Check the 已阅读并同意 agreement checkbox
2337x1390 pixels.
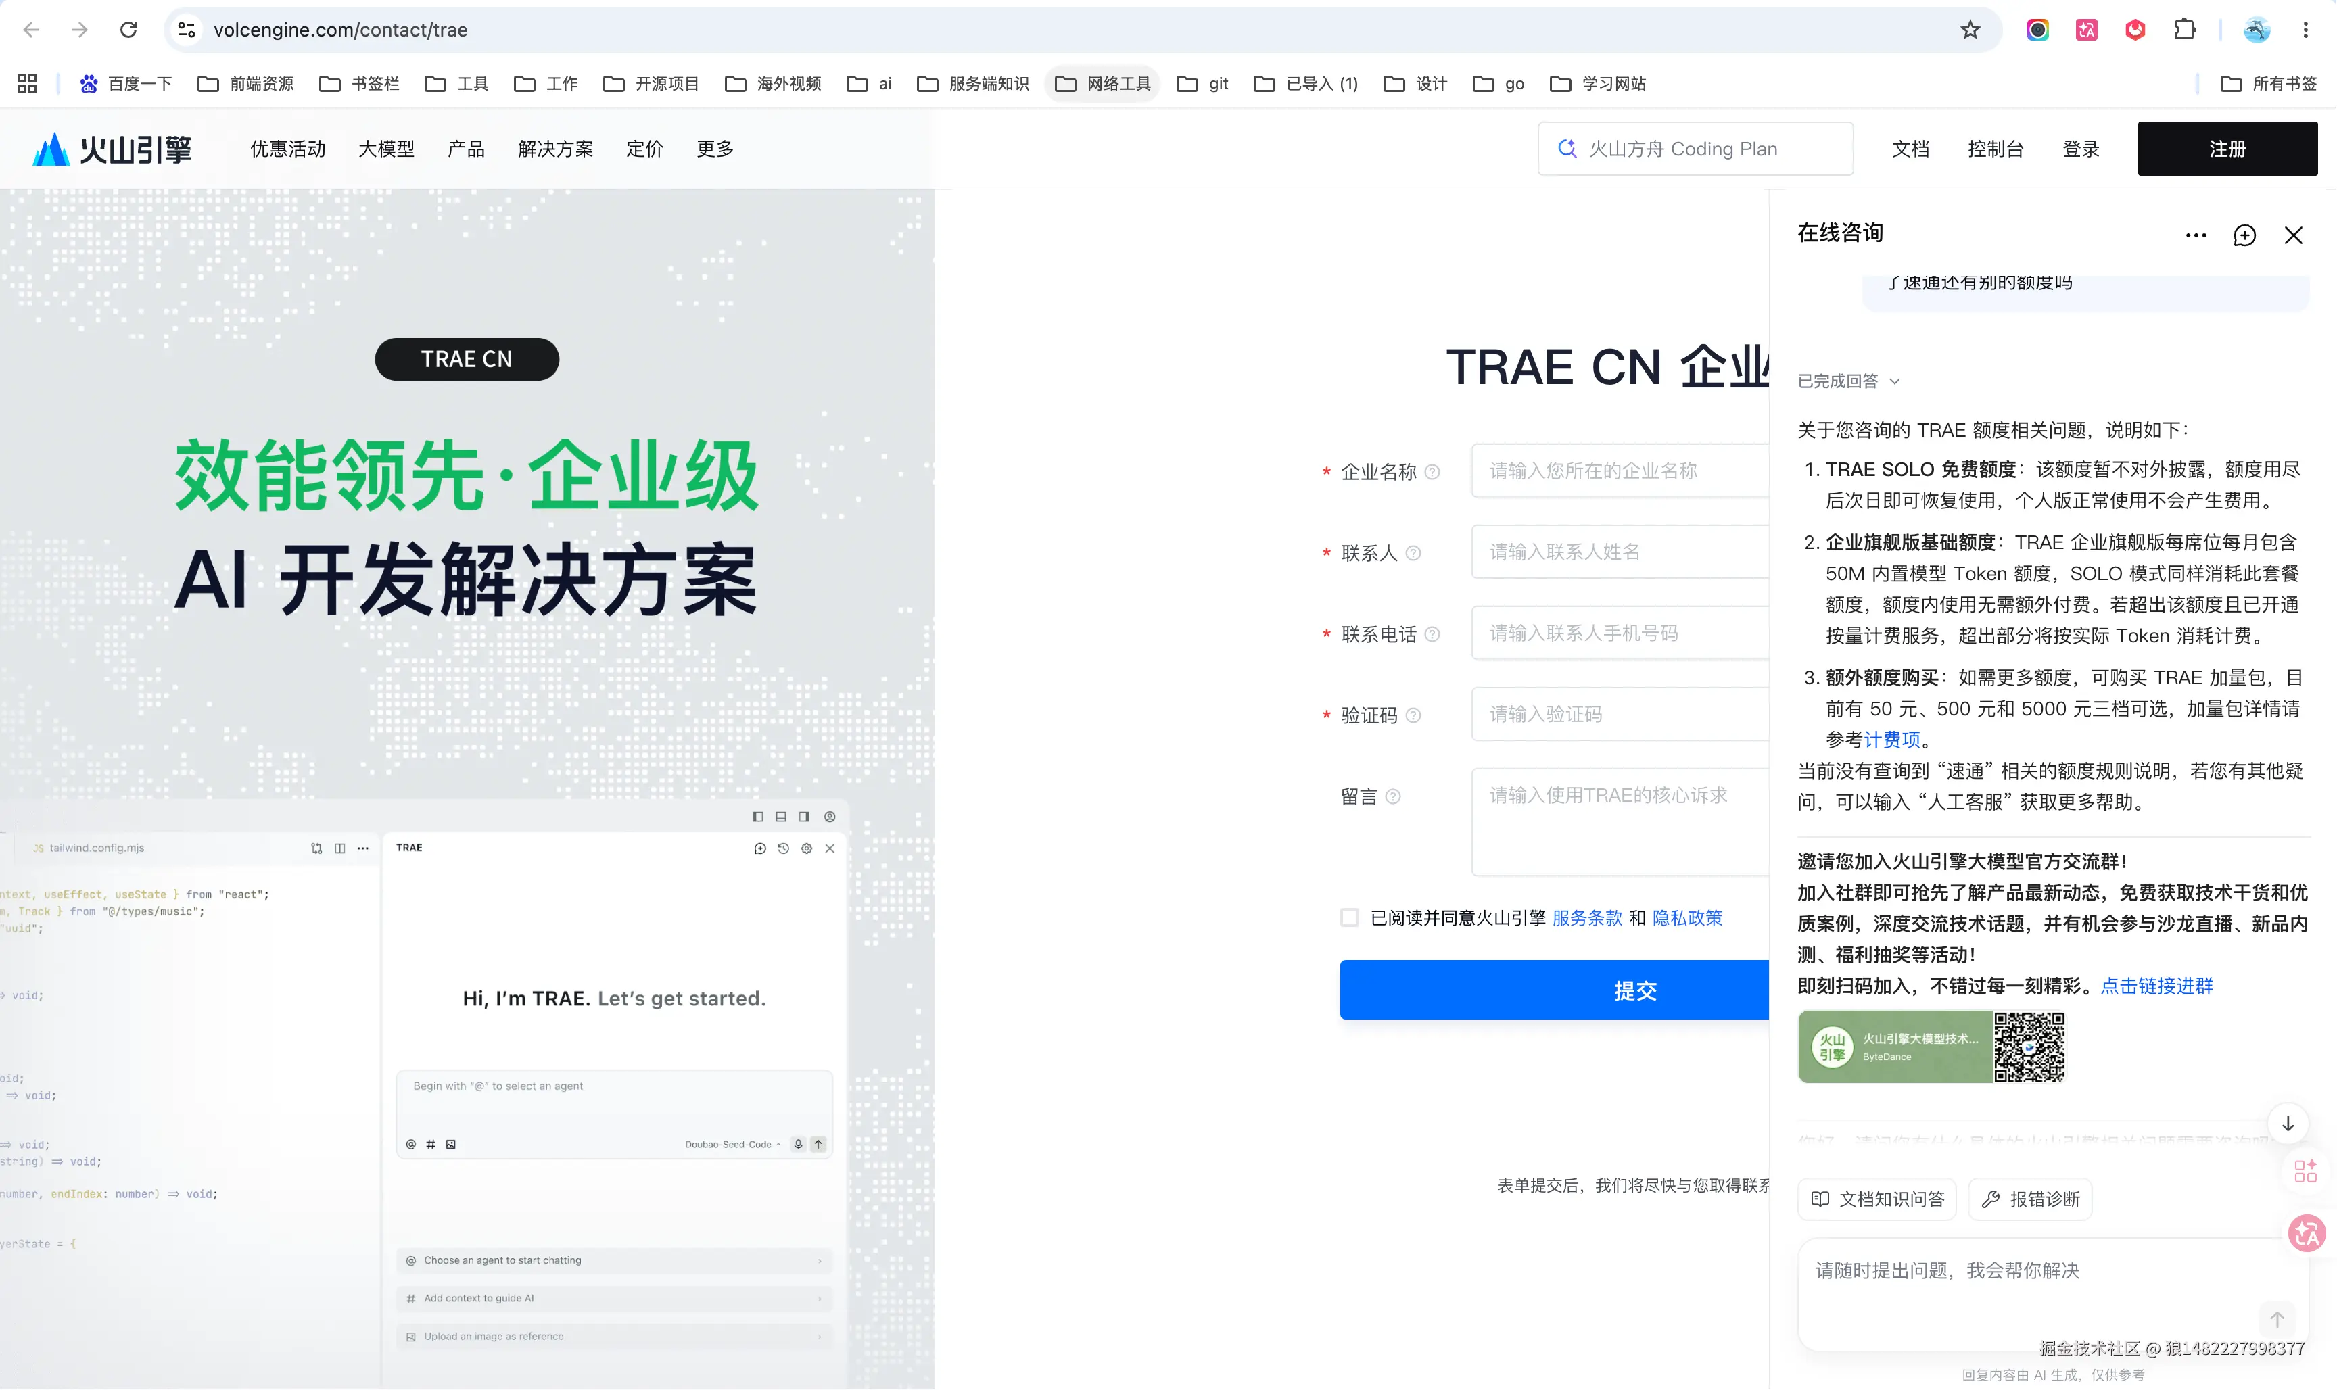click(x=1349, y=918)
